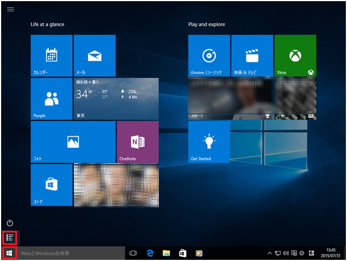
Task: Click the Windows Start button
Action: (x=10, y=253)
